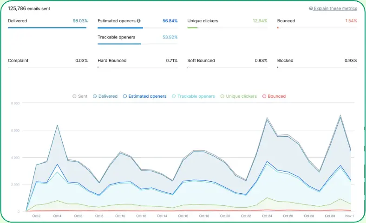Click the 0.03% Complaint value

[x=81, y=61]
